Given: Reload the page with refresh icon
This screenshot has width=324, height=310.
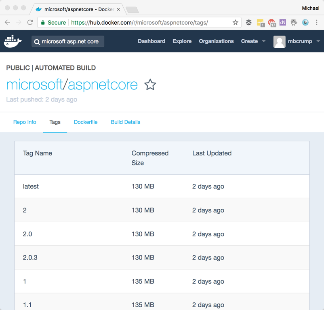Looking at the screenshot, I should 30,22.
